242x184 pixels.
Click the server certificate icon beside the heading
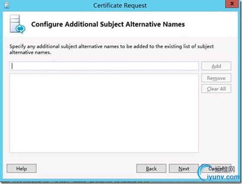[x=17, y=24]
